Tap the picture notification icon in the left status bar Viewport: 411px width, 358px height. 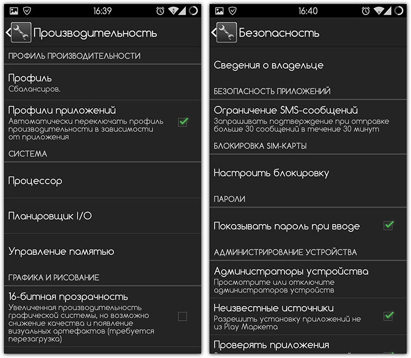(14, 11)
